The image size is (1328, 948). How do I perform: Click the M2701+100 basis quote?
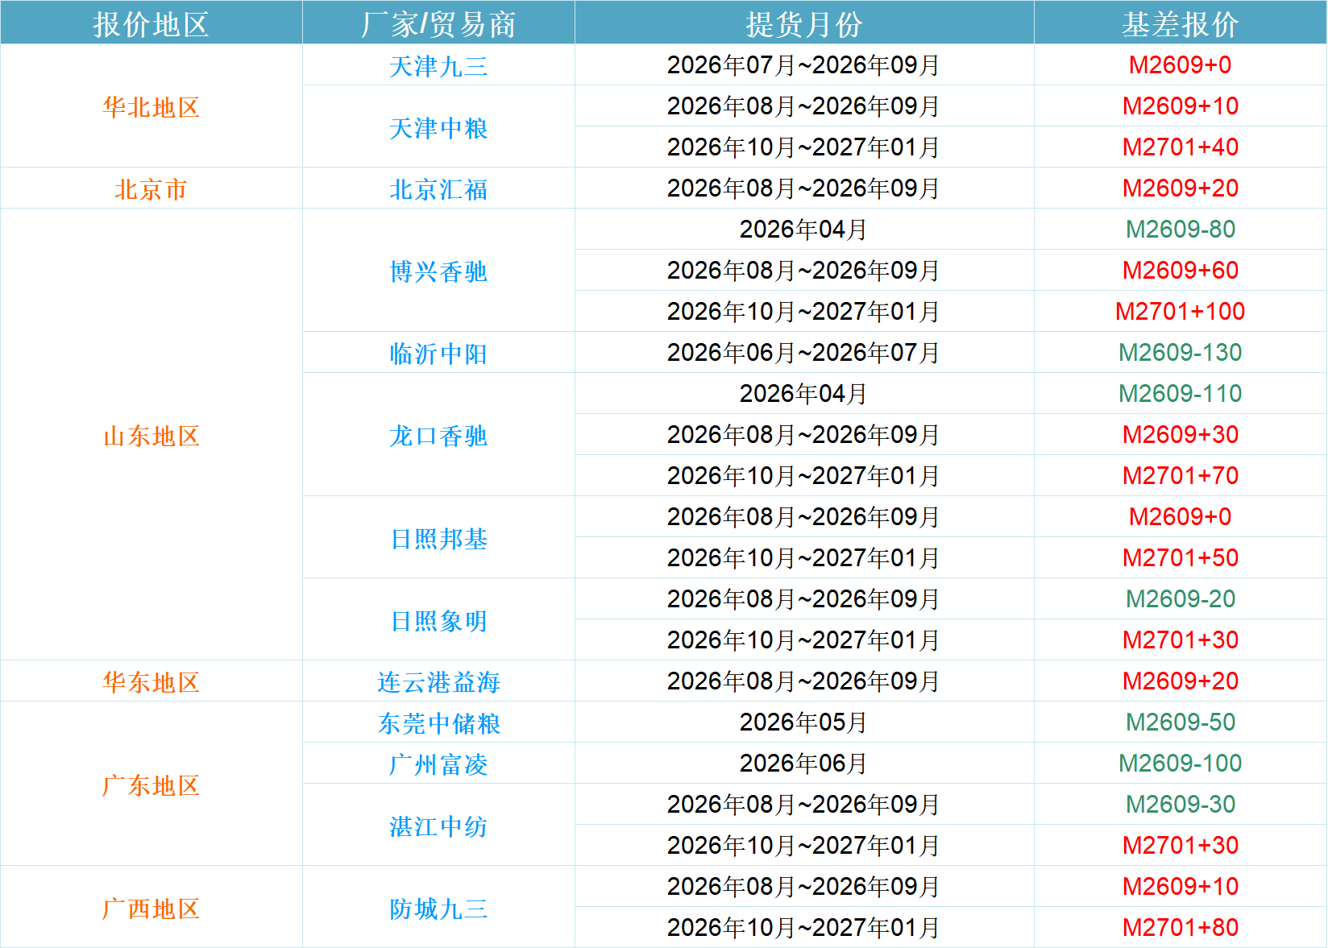click(1180, 312)
